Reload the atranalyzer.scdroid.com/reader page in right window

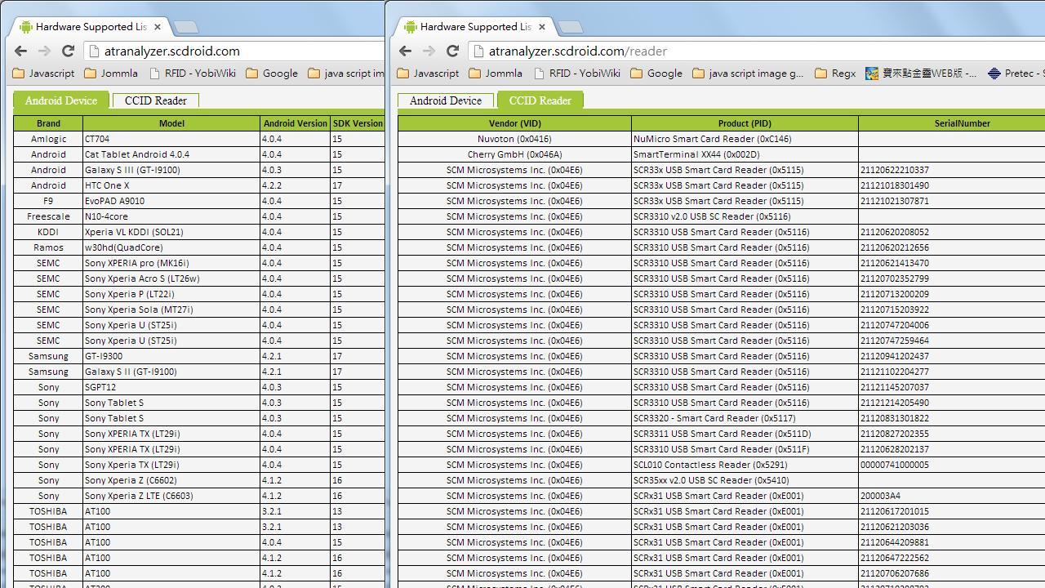pyautogui.click(x=453, y=51)
